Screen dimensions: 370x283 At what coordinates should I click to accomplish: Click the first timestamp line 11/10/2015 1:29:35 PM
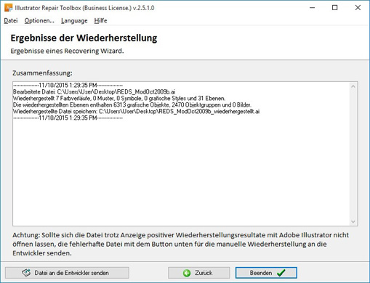tap(68, 86)
